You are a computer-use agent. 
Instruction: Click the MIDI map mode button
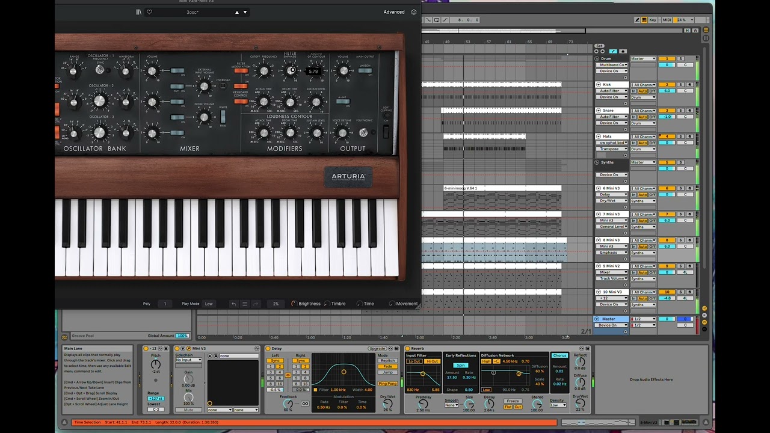click(667, 20)
